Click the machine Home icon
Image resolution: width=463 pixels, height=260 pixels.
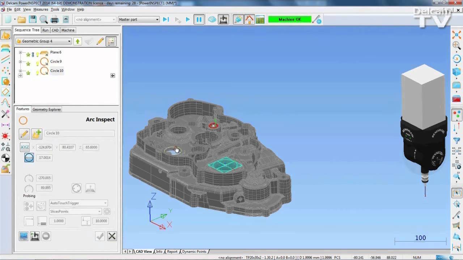pyautogui.click(x=249, y=19)
